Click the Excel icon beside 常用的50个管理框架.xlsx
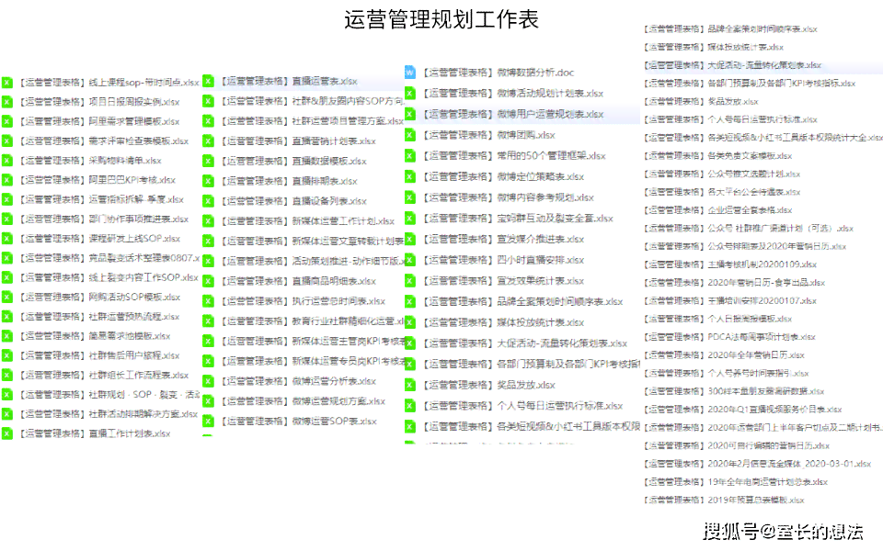Viewport: 883px width, 551px height. pos(410,156)
